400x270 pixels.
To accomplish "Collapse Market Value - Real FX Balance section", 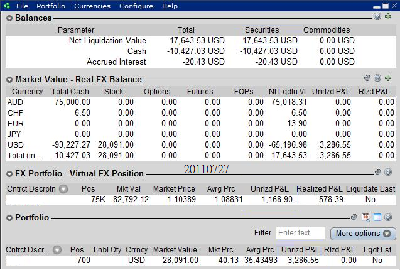I will (9, 80).
